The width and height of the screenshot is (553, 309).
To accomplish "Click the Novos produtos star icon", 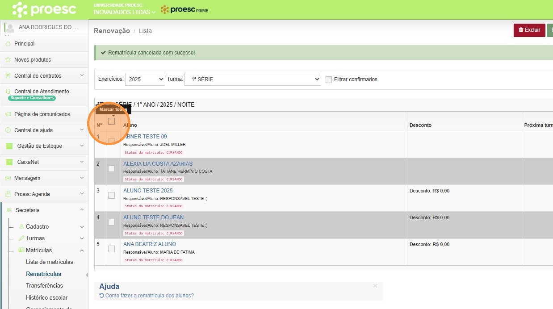I will [x=8, y=60].
